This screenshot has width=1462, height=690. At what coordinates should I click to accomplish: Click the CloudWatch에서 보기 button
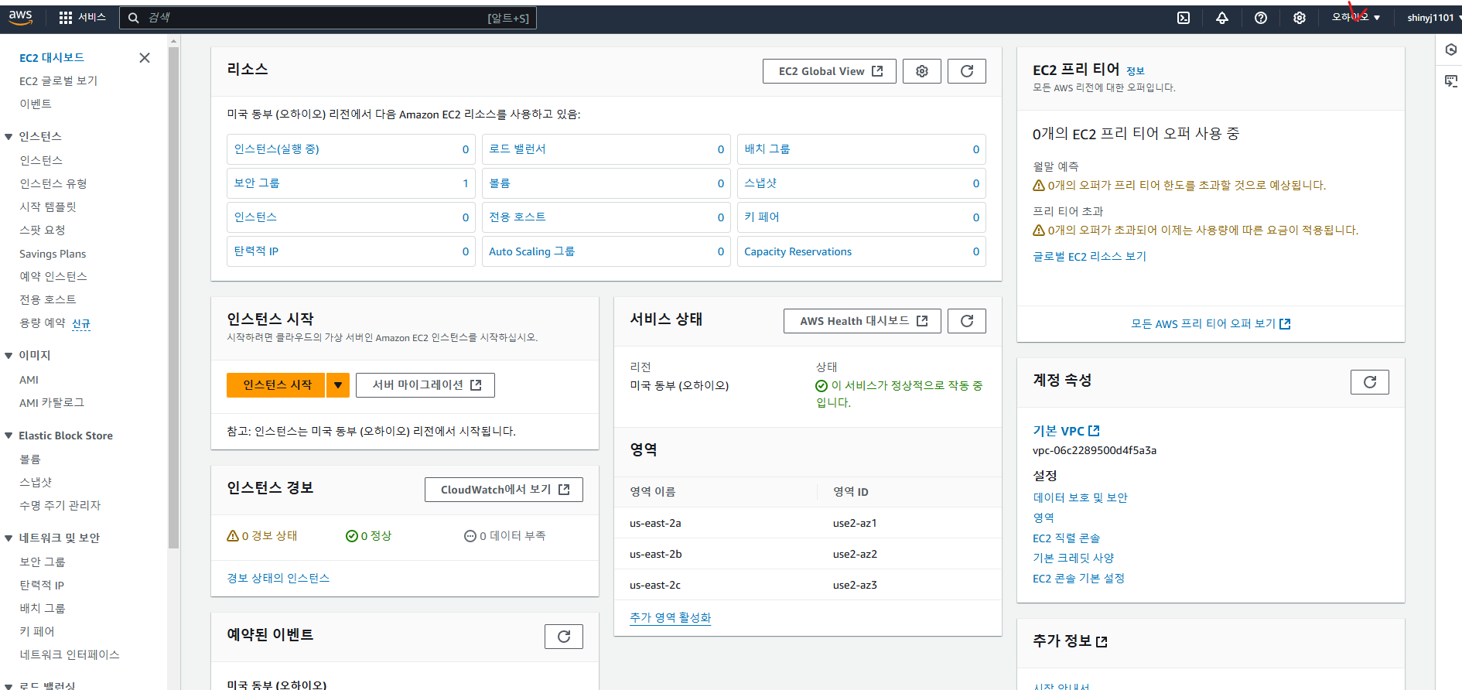pos(504,490)
